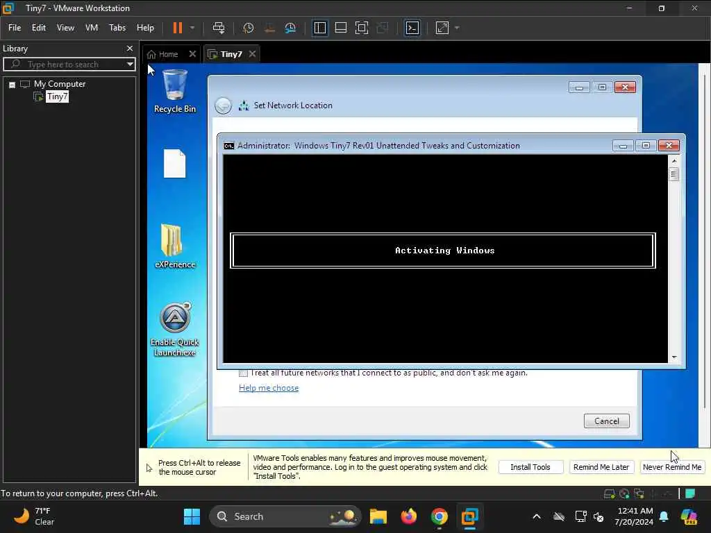Image resolution: width=711 pixels, height=533 pixels.
Task: Open the clock showing 12:41 AM
Action: tap(634, 516)
